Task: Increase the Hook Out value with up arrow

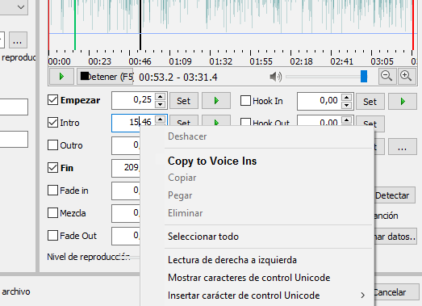Action: [347, 119]
